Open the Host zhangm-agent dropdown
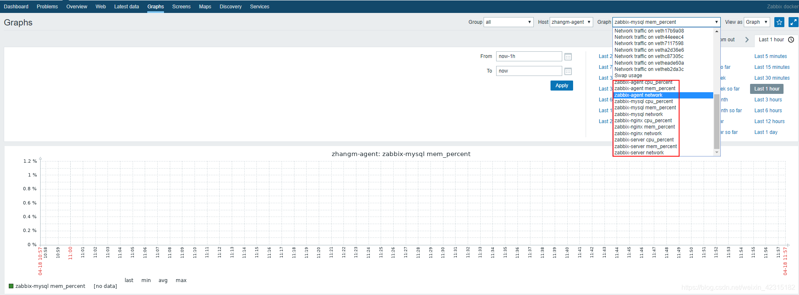 click(x=571, y=22)
